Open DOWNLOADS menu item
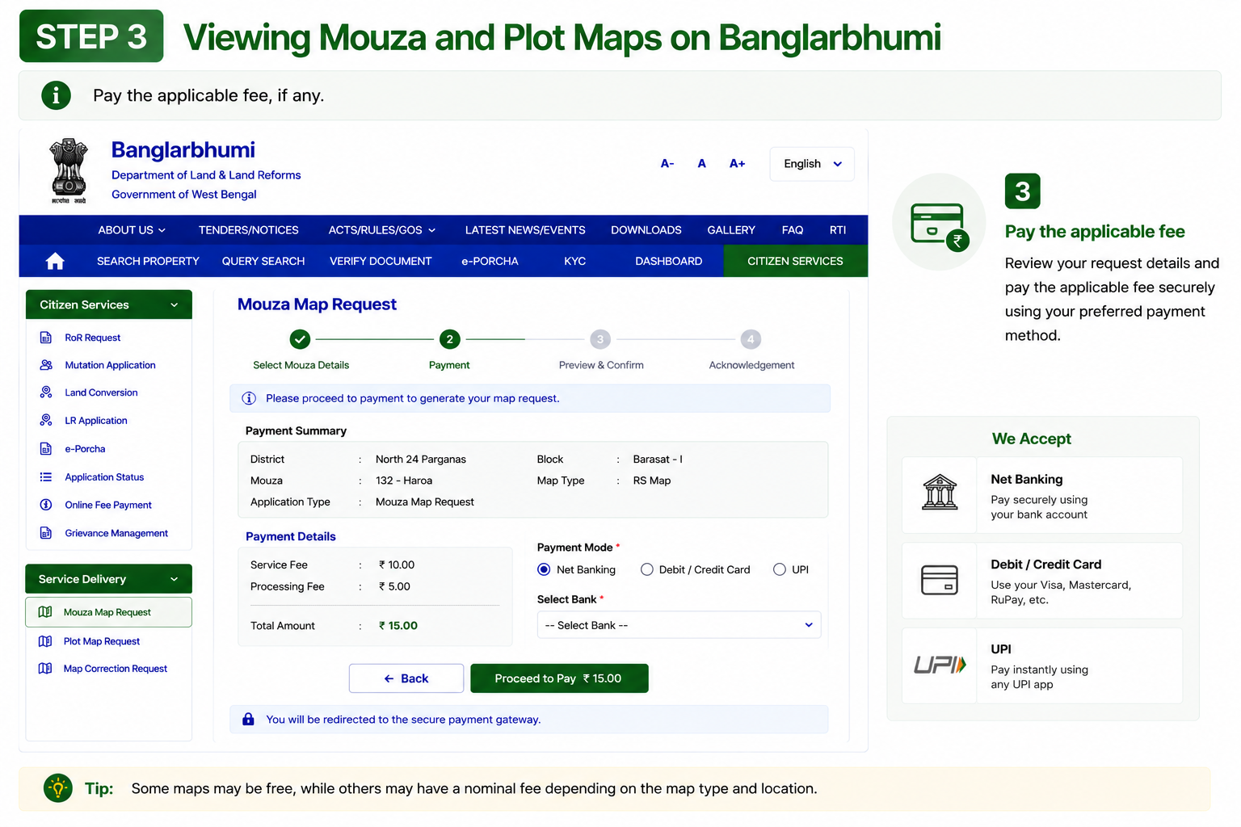Image resolution: width=1241 pixels, height=827 pixels. pyautogui.click(x=646, y=230)
